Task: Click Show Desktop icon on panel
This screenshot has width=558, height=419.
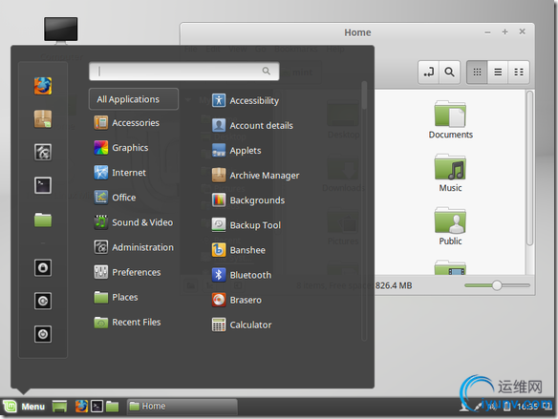Action: click(59, 407)
